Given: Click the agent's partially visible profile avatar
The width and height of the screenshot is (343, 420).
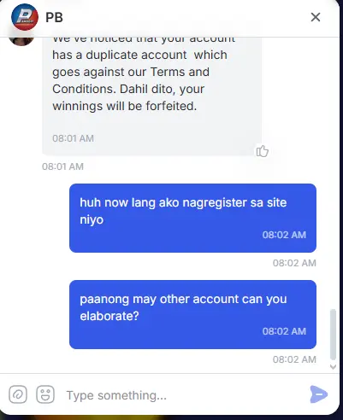Looking at the screenshot, I should 21,41.
